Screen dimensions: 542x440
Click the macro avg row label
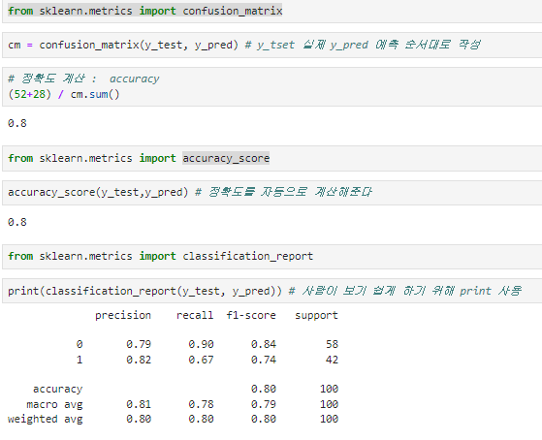click(x=54, y=404)
